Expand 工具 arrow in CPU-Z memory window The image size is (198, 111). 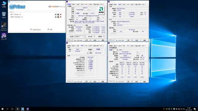click(x=90, y=82)
